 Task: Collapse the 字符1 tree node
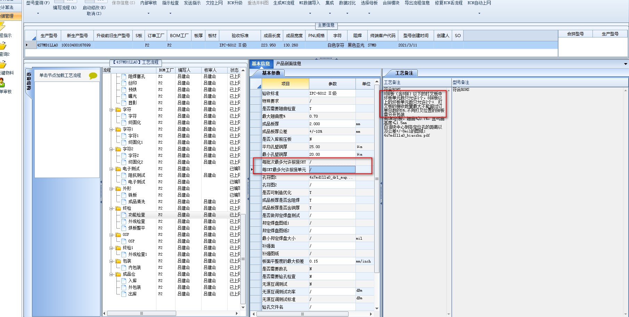(112, 129)
